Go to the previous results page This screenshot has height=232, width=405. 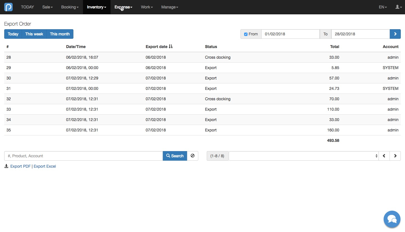[384, 156]
